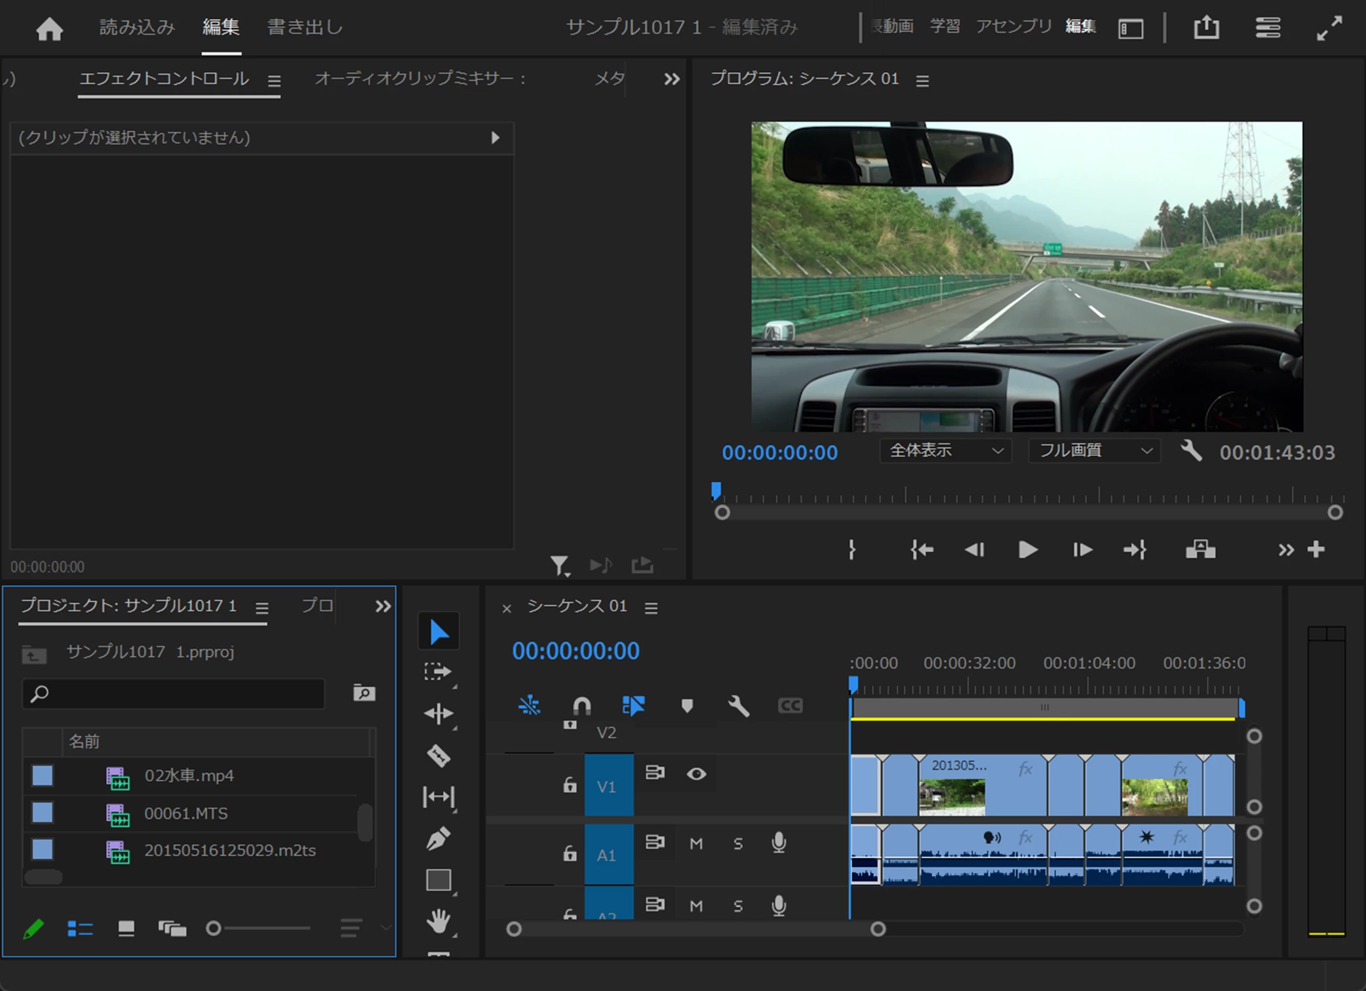Toggle V1 track output eye icon

[x=696, y=774]
